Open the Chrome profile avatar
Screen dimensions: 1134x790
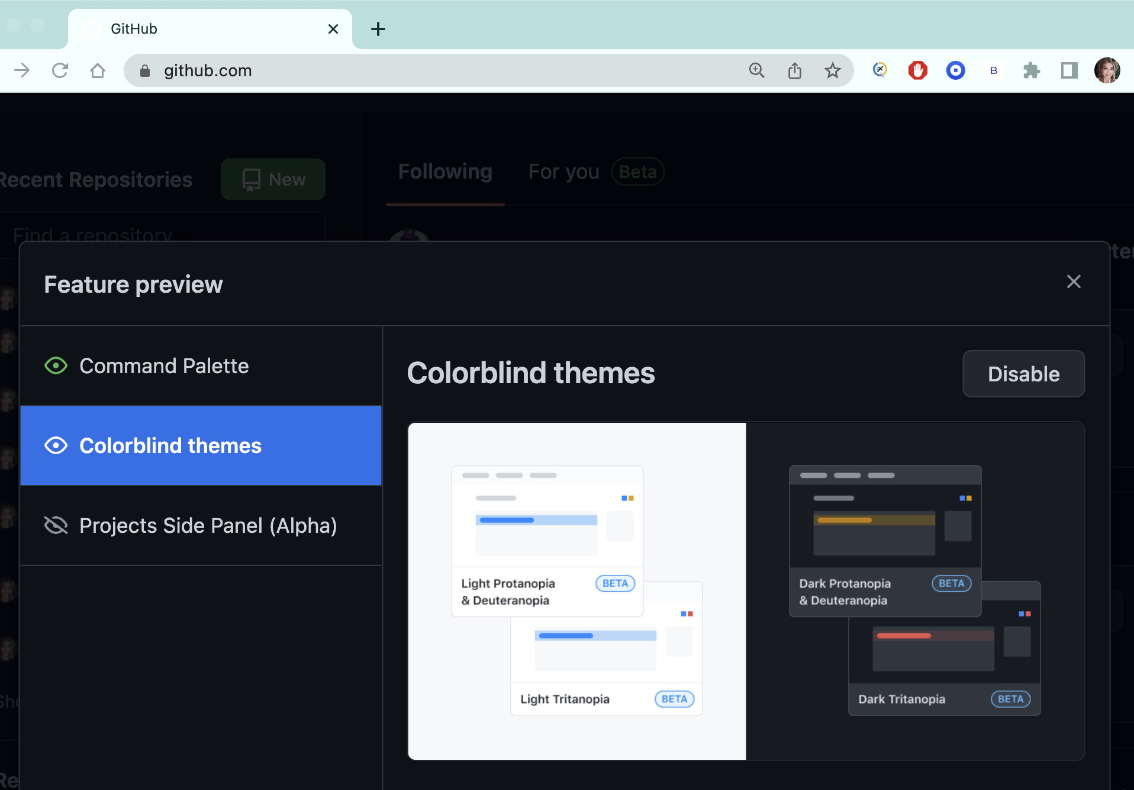1107,71
